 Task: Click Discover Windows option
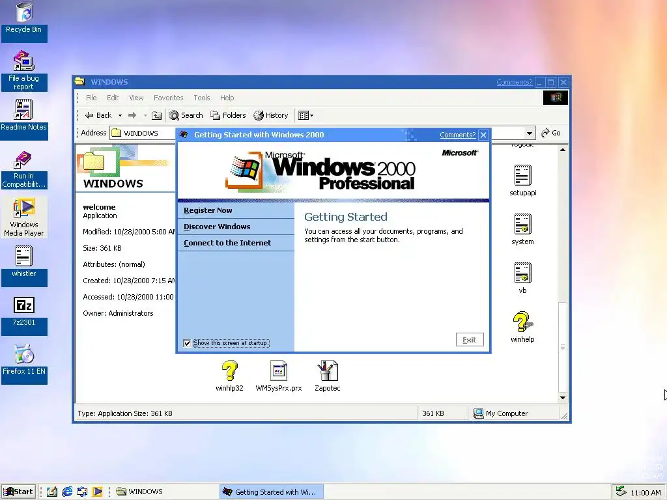[236, 227]
